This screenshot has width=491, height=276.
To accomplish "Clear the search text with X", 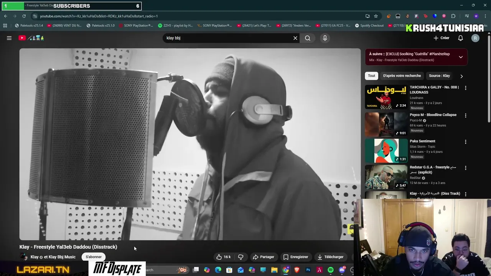I will 295,38.
